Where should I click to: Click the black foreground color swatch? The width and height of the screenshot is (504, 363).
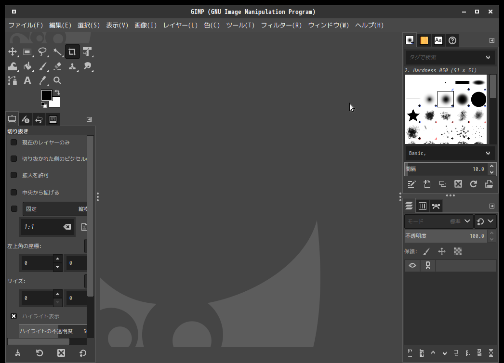(x=46, y=95)
